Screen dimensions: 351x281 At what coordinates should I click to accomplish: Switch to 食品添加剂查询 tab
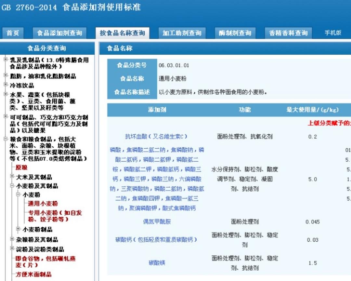pyautogui.click(x=59, y=33)
